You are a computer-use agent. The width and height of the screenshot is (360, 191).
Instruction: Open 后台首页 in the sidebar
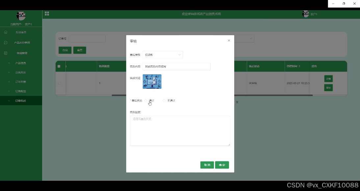point(21,32)
